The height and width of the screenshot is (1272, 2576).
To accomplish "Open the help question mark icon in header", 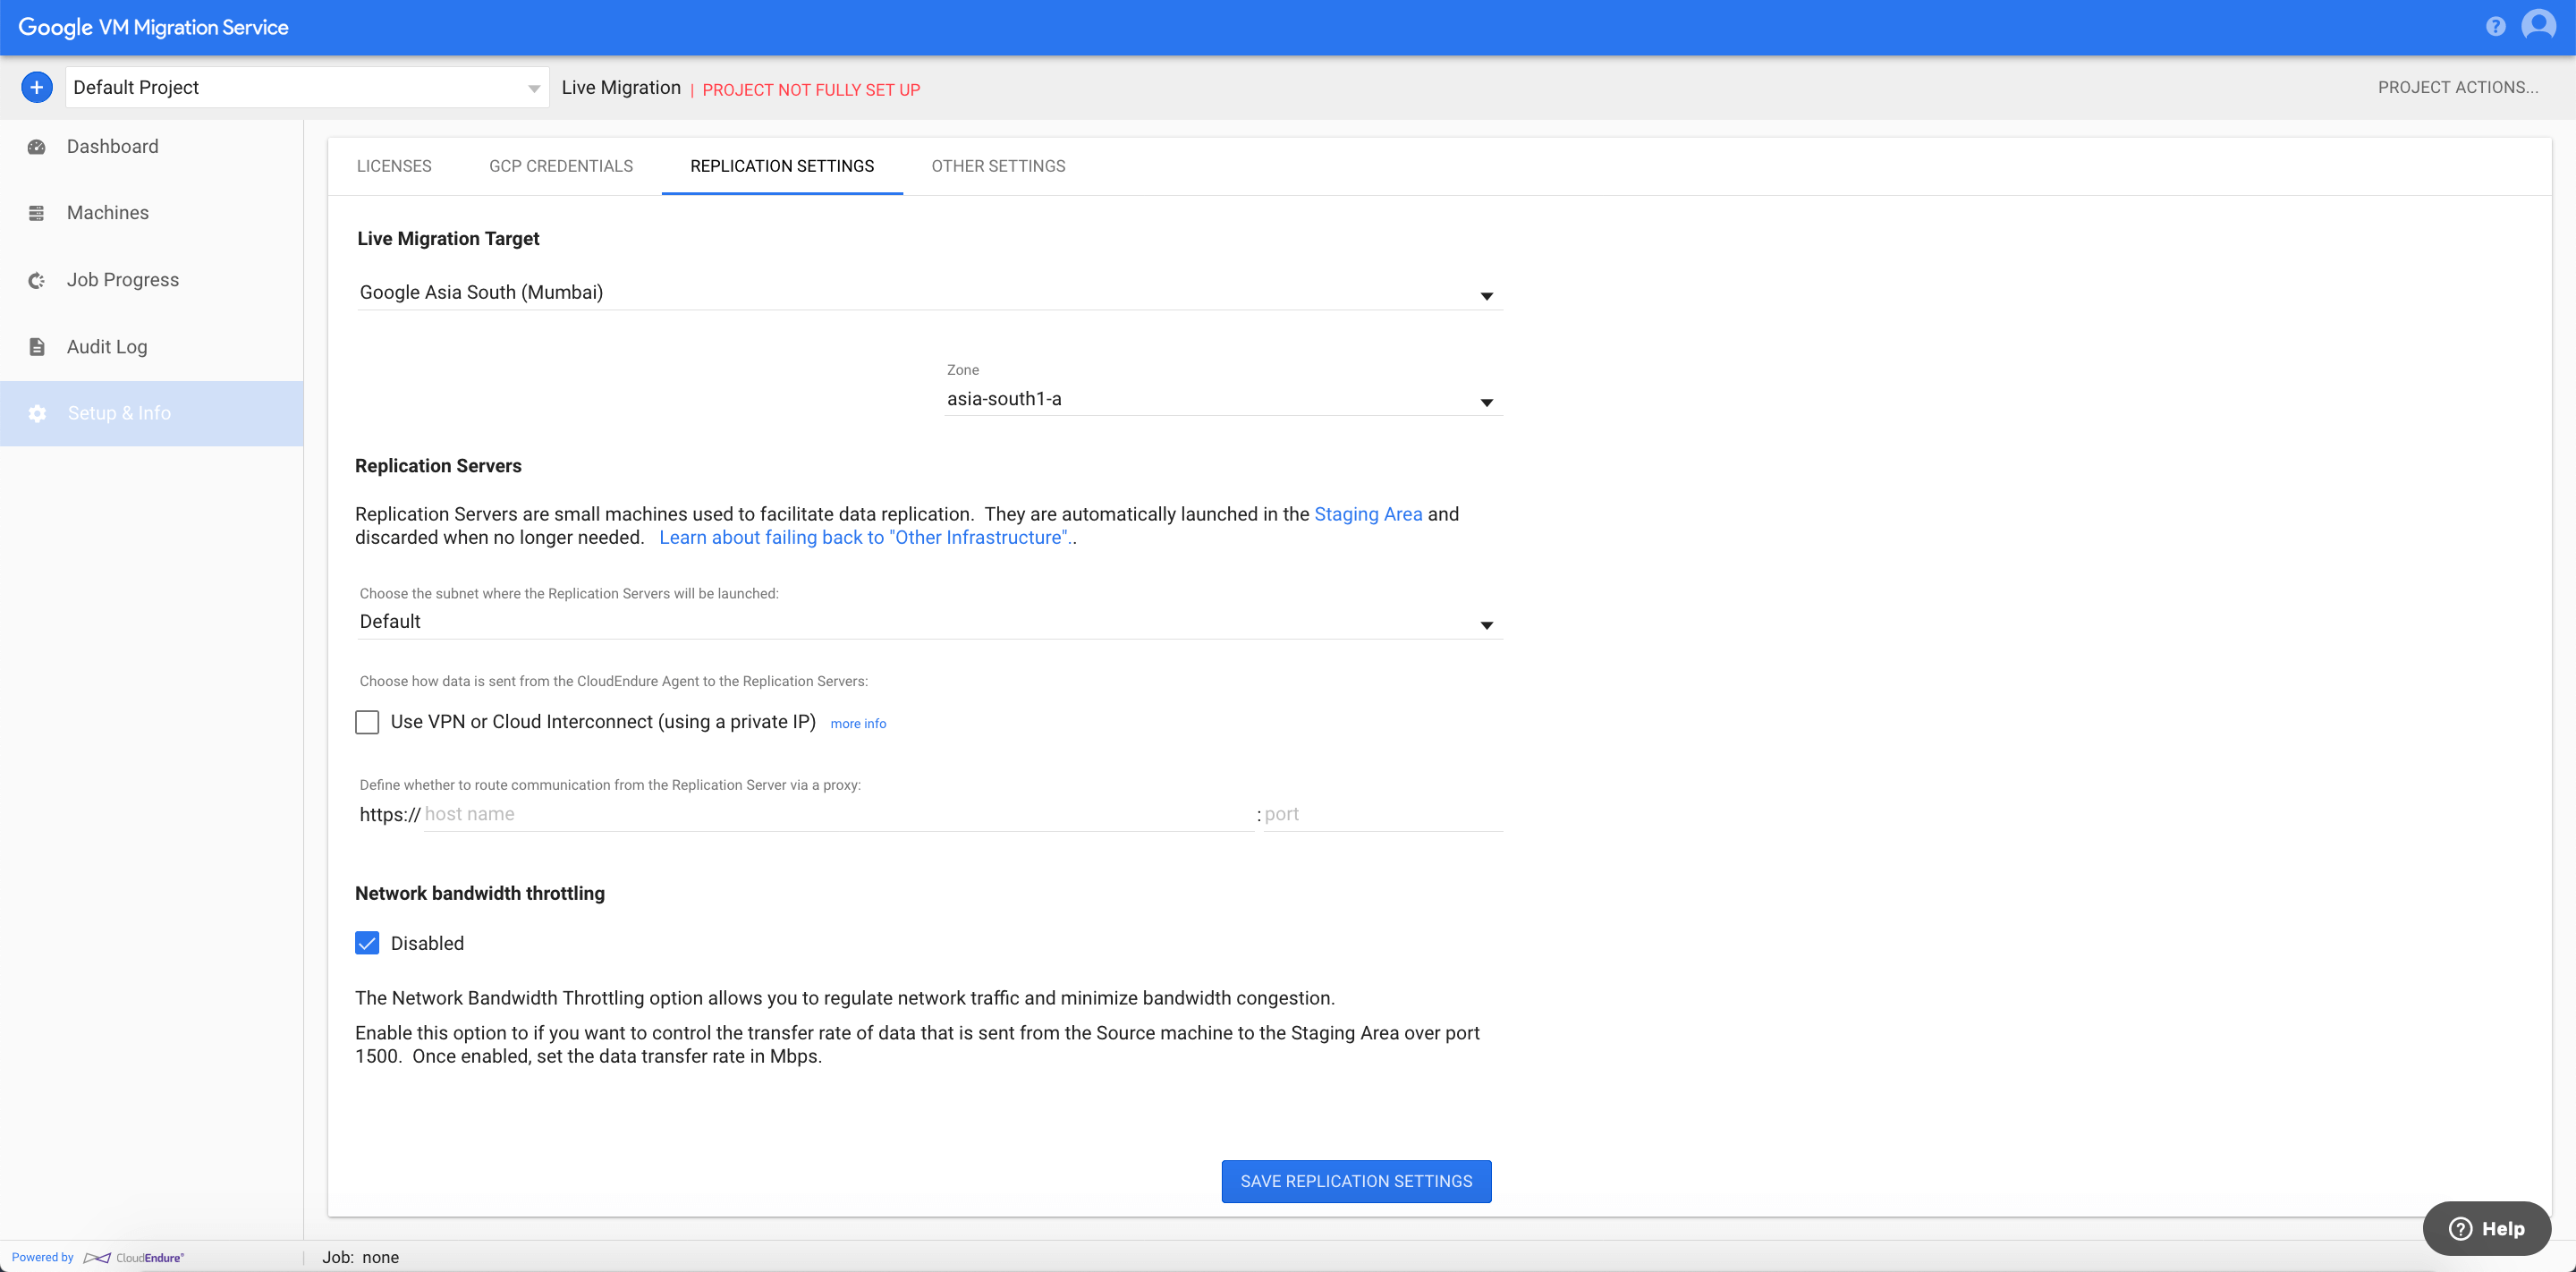I will click(x=2495, y=27).
